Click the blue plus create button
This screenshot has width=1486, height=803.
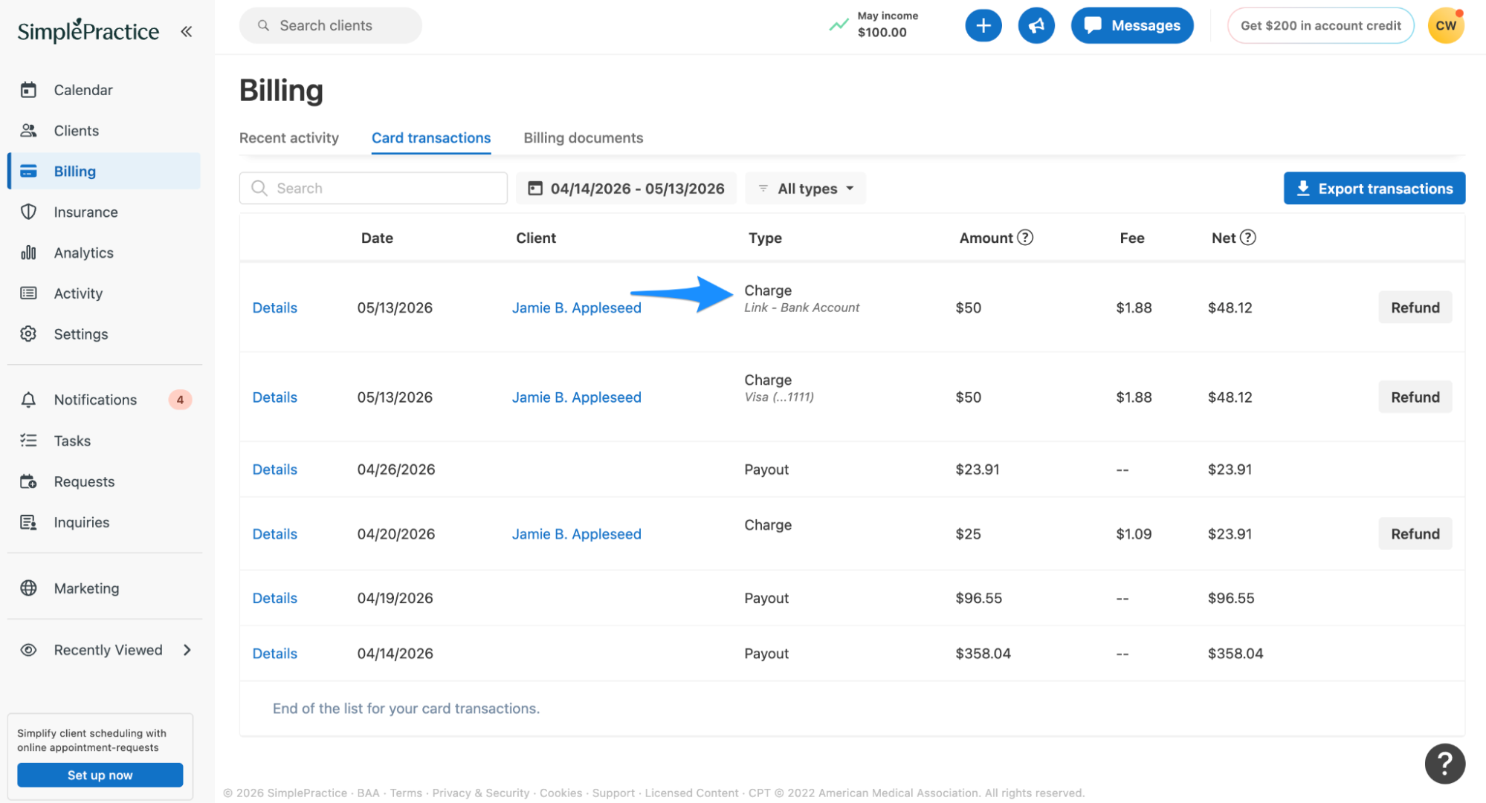pos(983,25)
